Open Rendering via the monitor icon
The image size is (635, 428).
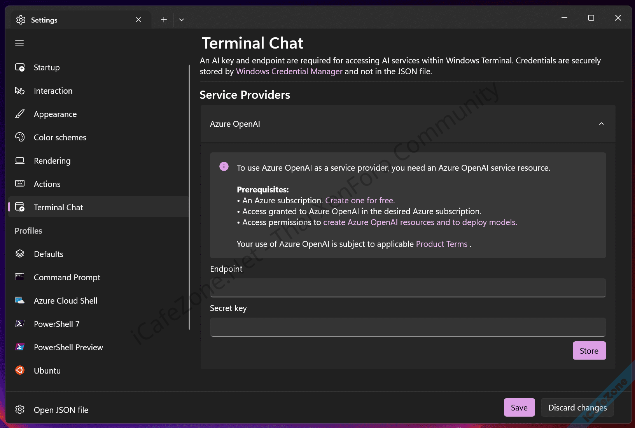[20, 161]
